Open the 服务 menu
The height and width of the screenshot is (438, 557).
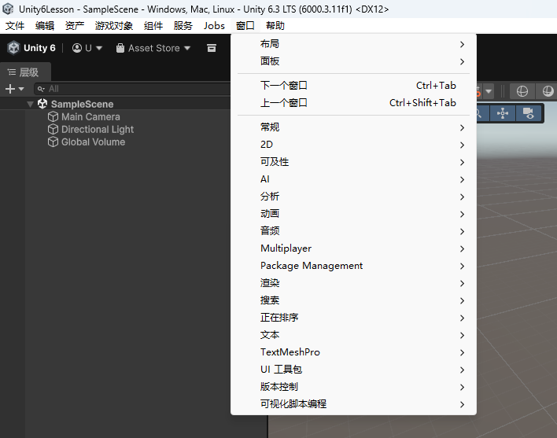tap(183, 26)
